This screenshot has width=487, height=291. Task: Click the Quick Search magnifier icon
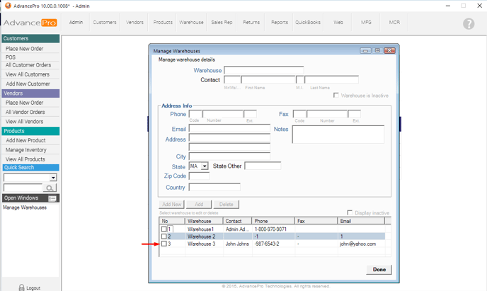[x=50, y=188]
